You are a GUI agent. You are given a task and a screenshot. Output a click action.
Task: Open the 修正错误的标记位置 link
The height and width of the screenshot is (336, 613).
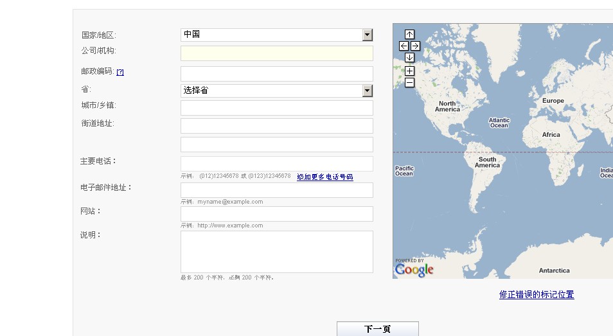[537, 294]
